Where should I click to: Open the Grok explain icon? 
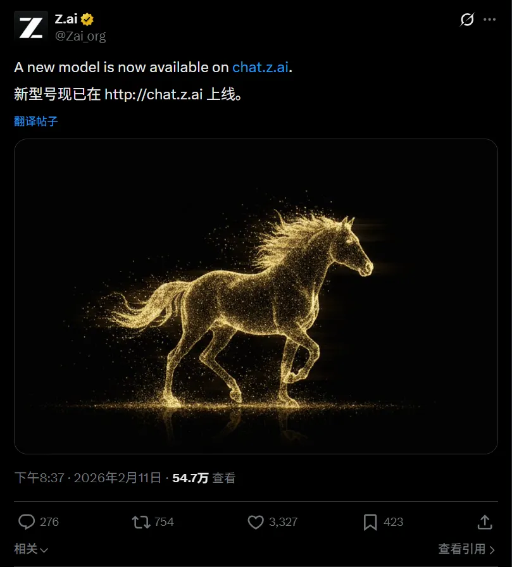(467, 20)
